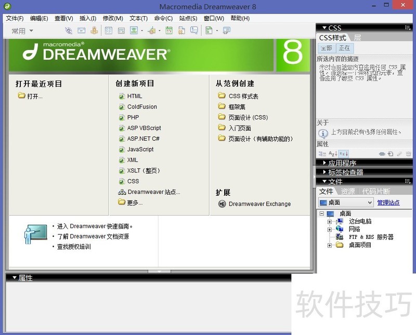Click the panel collapse handle below document
This screenshot has width=416, height=335.
159,271
